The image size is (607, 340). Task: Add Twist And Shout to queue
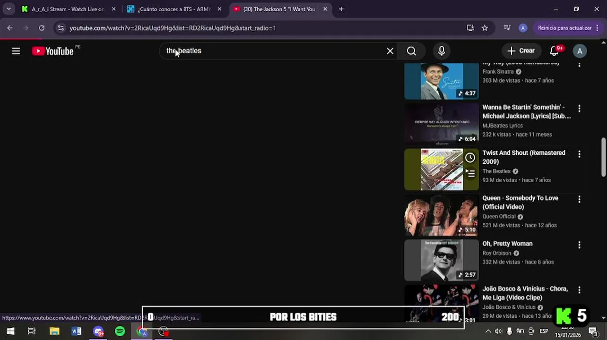(470, 173)
